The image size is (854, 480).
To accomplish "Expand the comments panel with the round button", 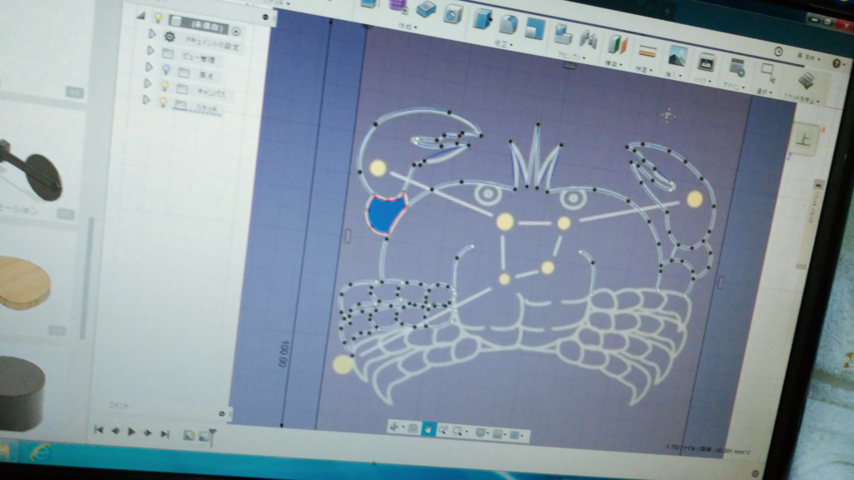I will coord(222,413).
